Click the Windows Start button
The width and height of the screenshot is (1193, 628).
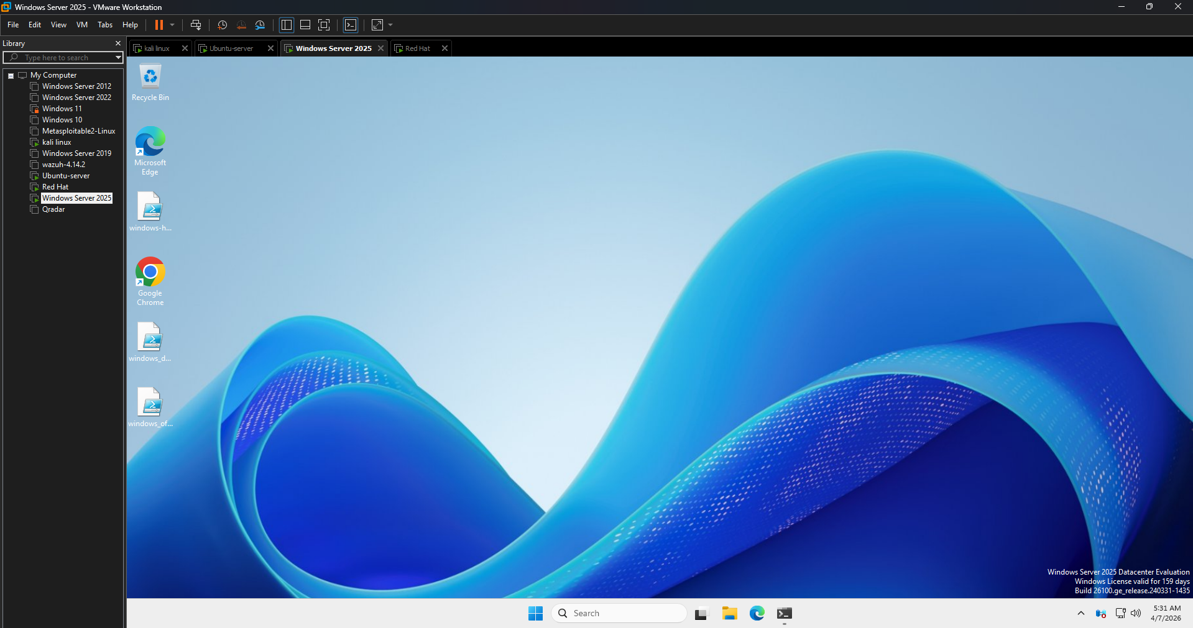click(535, 614)
